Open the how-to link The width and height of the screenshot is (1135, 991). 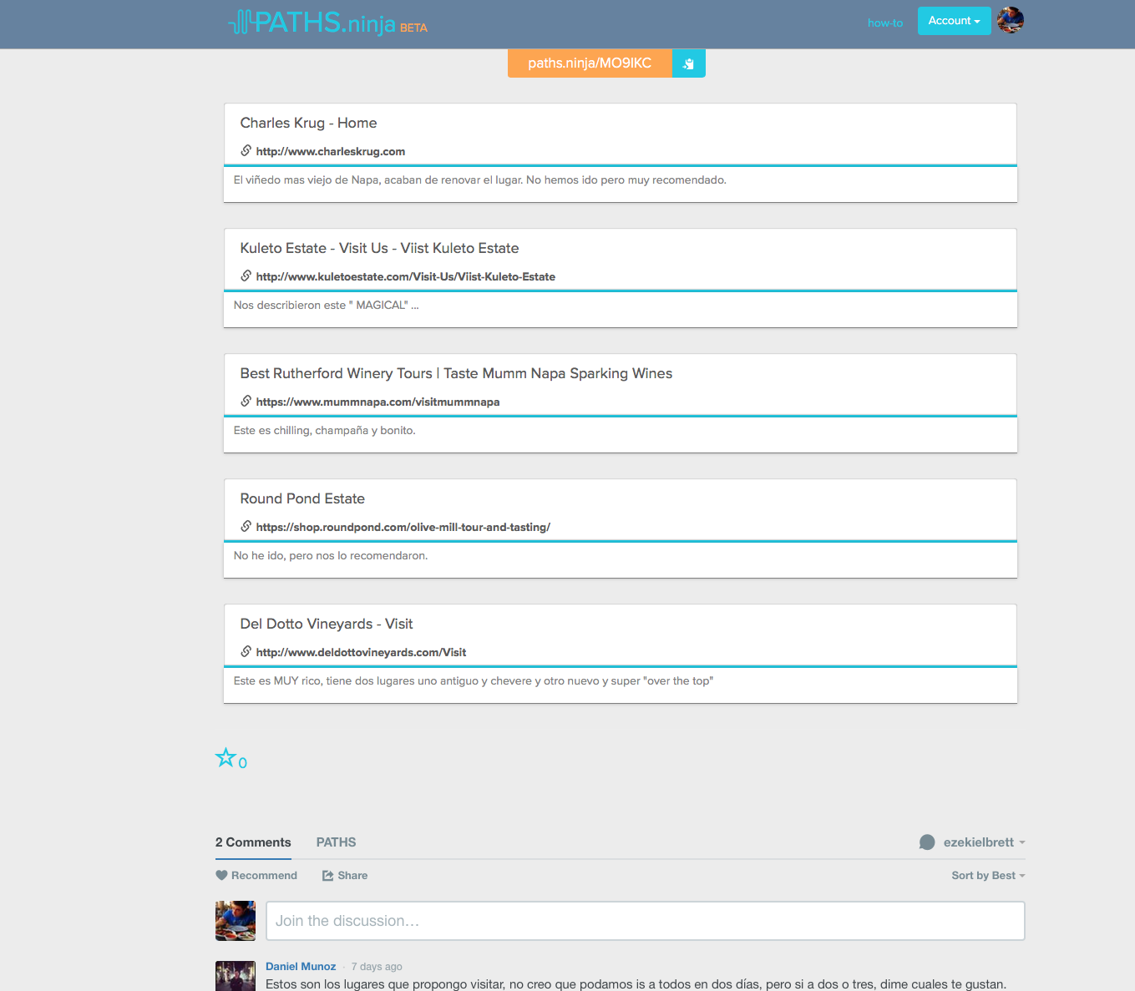coord(885,23)
